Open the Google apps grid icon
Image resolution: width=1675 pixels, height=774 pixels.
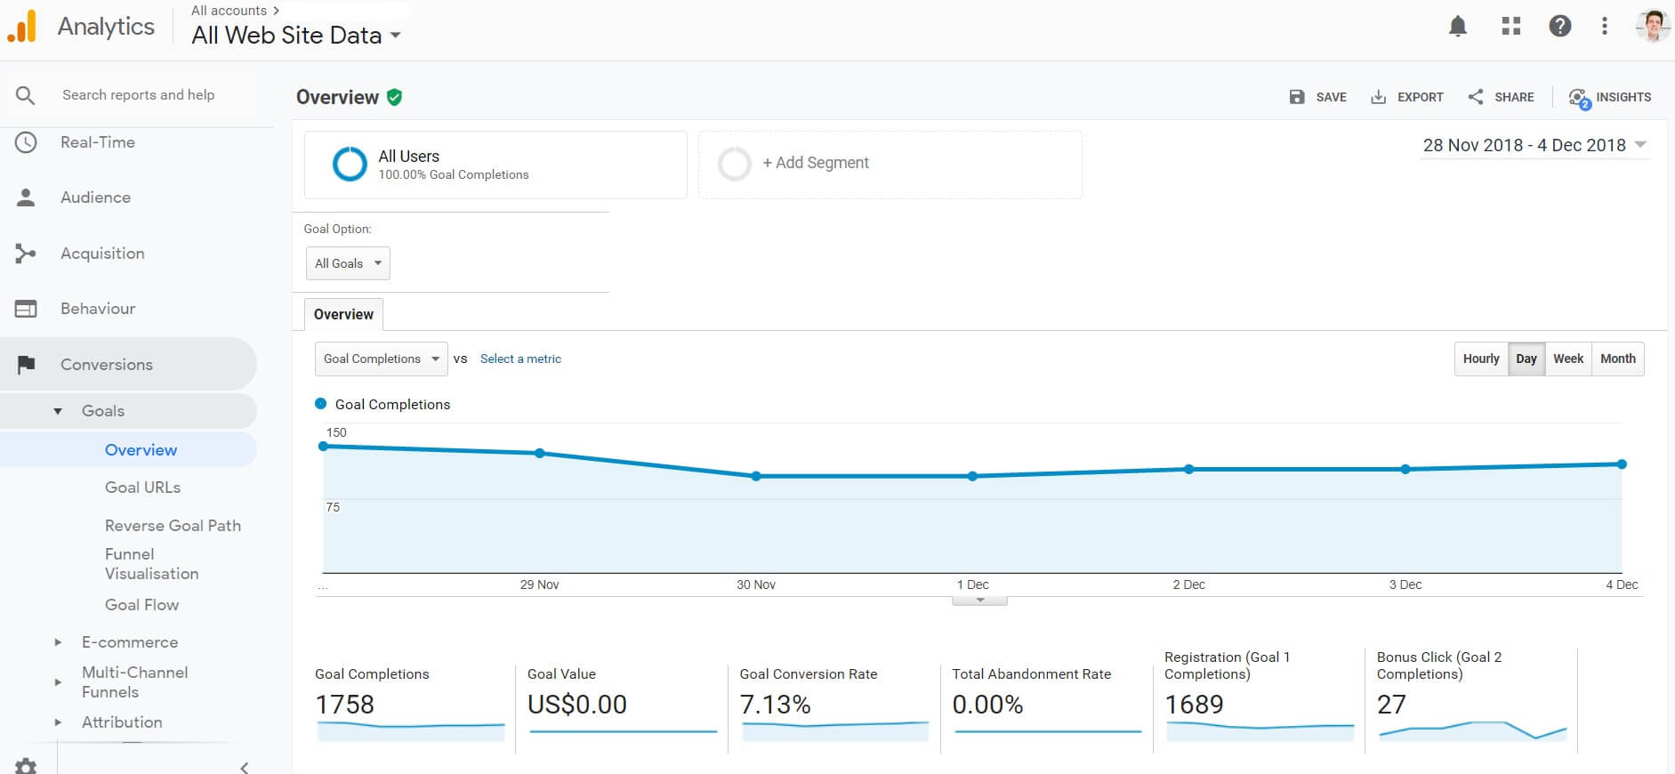[1510, 27]
